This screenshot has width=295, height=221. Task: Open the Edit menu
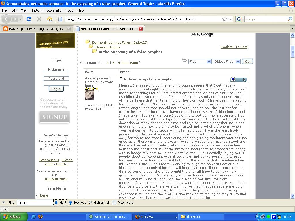click(x=14, y=10)
